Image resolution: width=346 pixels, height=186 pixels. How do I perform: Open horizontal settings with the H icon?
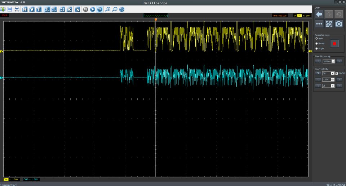[x=25, y=9]
